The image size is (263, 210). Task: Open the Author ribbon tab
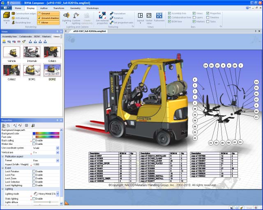tap(44, 8)
